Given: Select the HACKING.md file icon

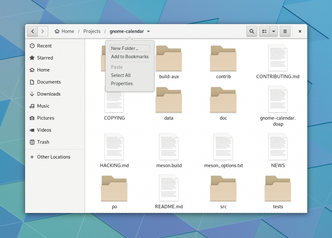Looking at the screenshot, I should (114, 147).
